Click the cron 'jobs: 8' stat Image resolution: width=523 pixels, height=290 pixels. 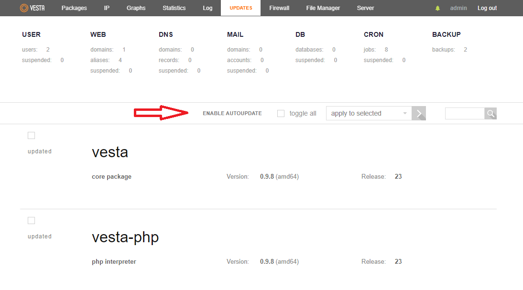[x=376, y=50]
